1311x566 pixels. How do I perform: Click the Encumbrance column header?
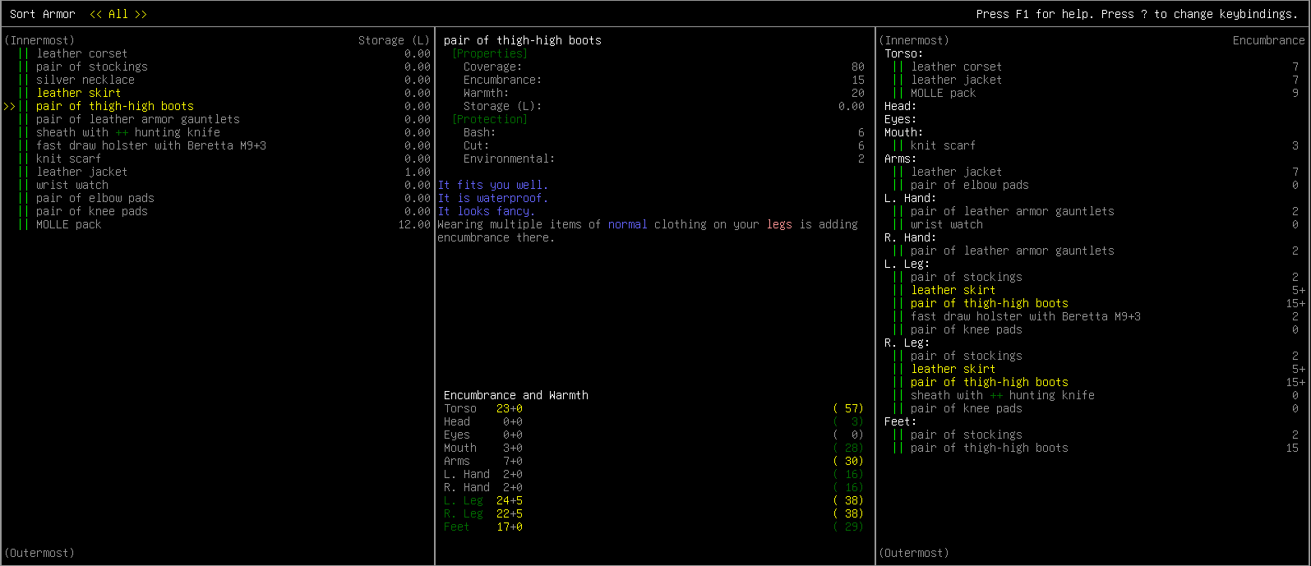[x=1269, y=40]
